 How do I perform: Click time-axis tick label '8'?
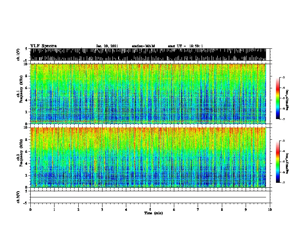point(222,210)
